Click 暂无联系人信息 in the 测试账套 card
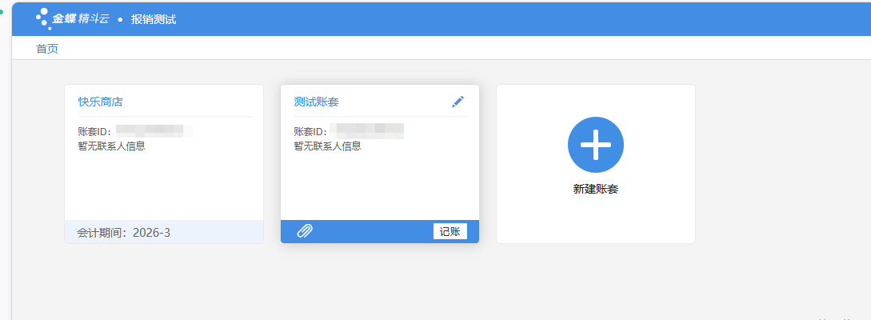 click(x=327, y=146)
